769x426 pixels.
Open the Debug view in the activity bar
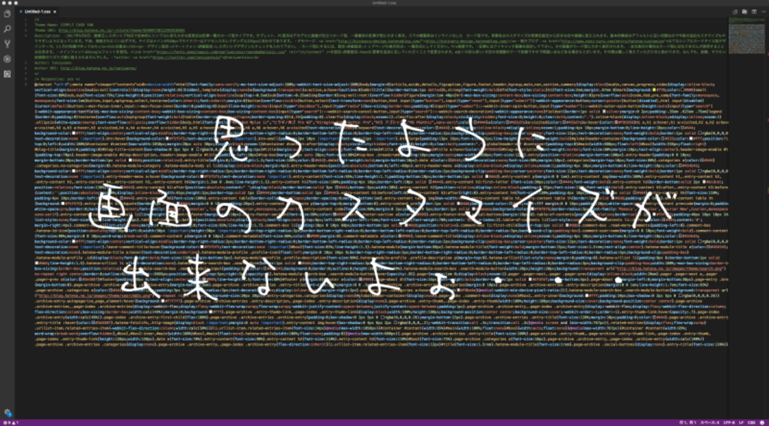coord(7,59)
